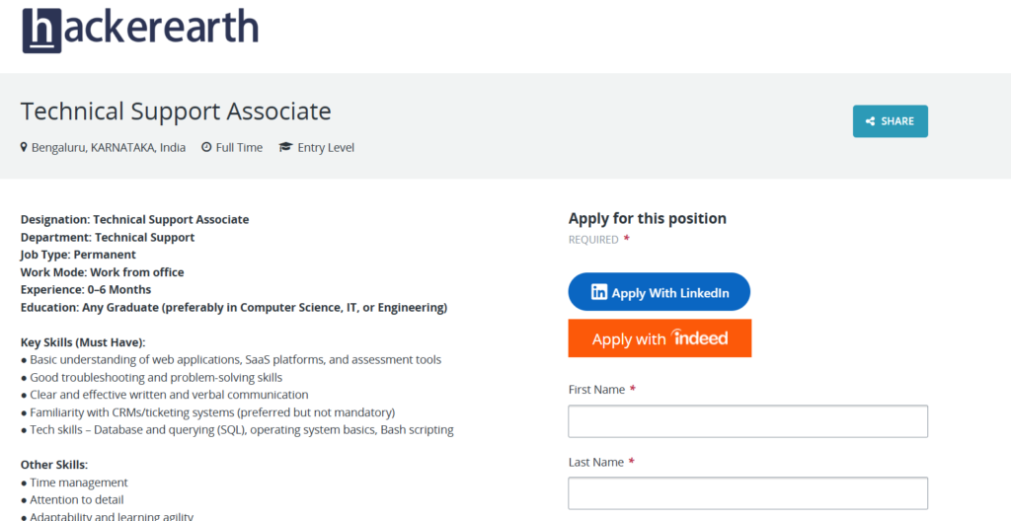Focus the Last Name input field
The image size is (1011, 521).
748,493
